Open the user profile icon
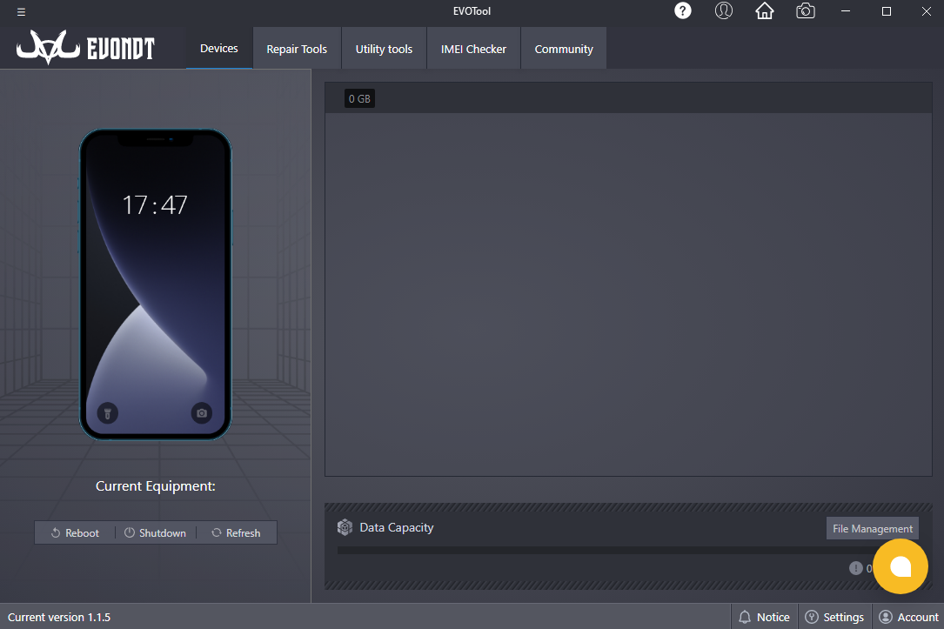Image resolution: width=944 pixels, height=629 pixels. click(723, 11)
